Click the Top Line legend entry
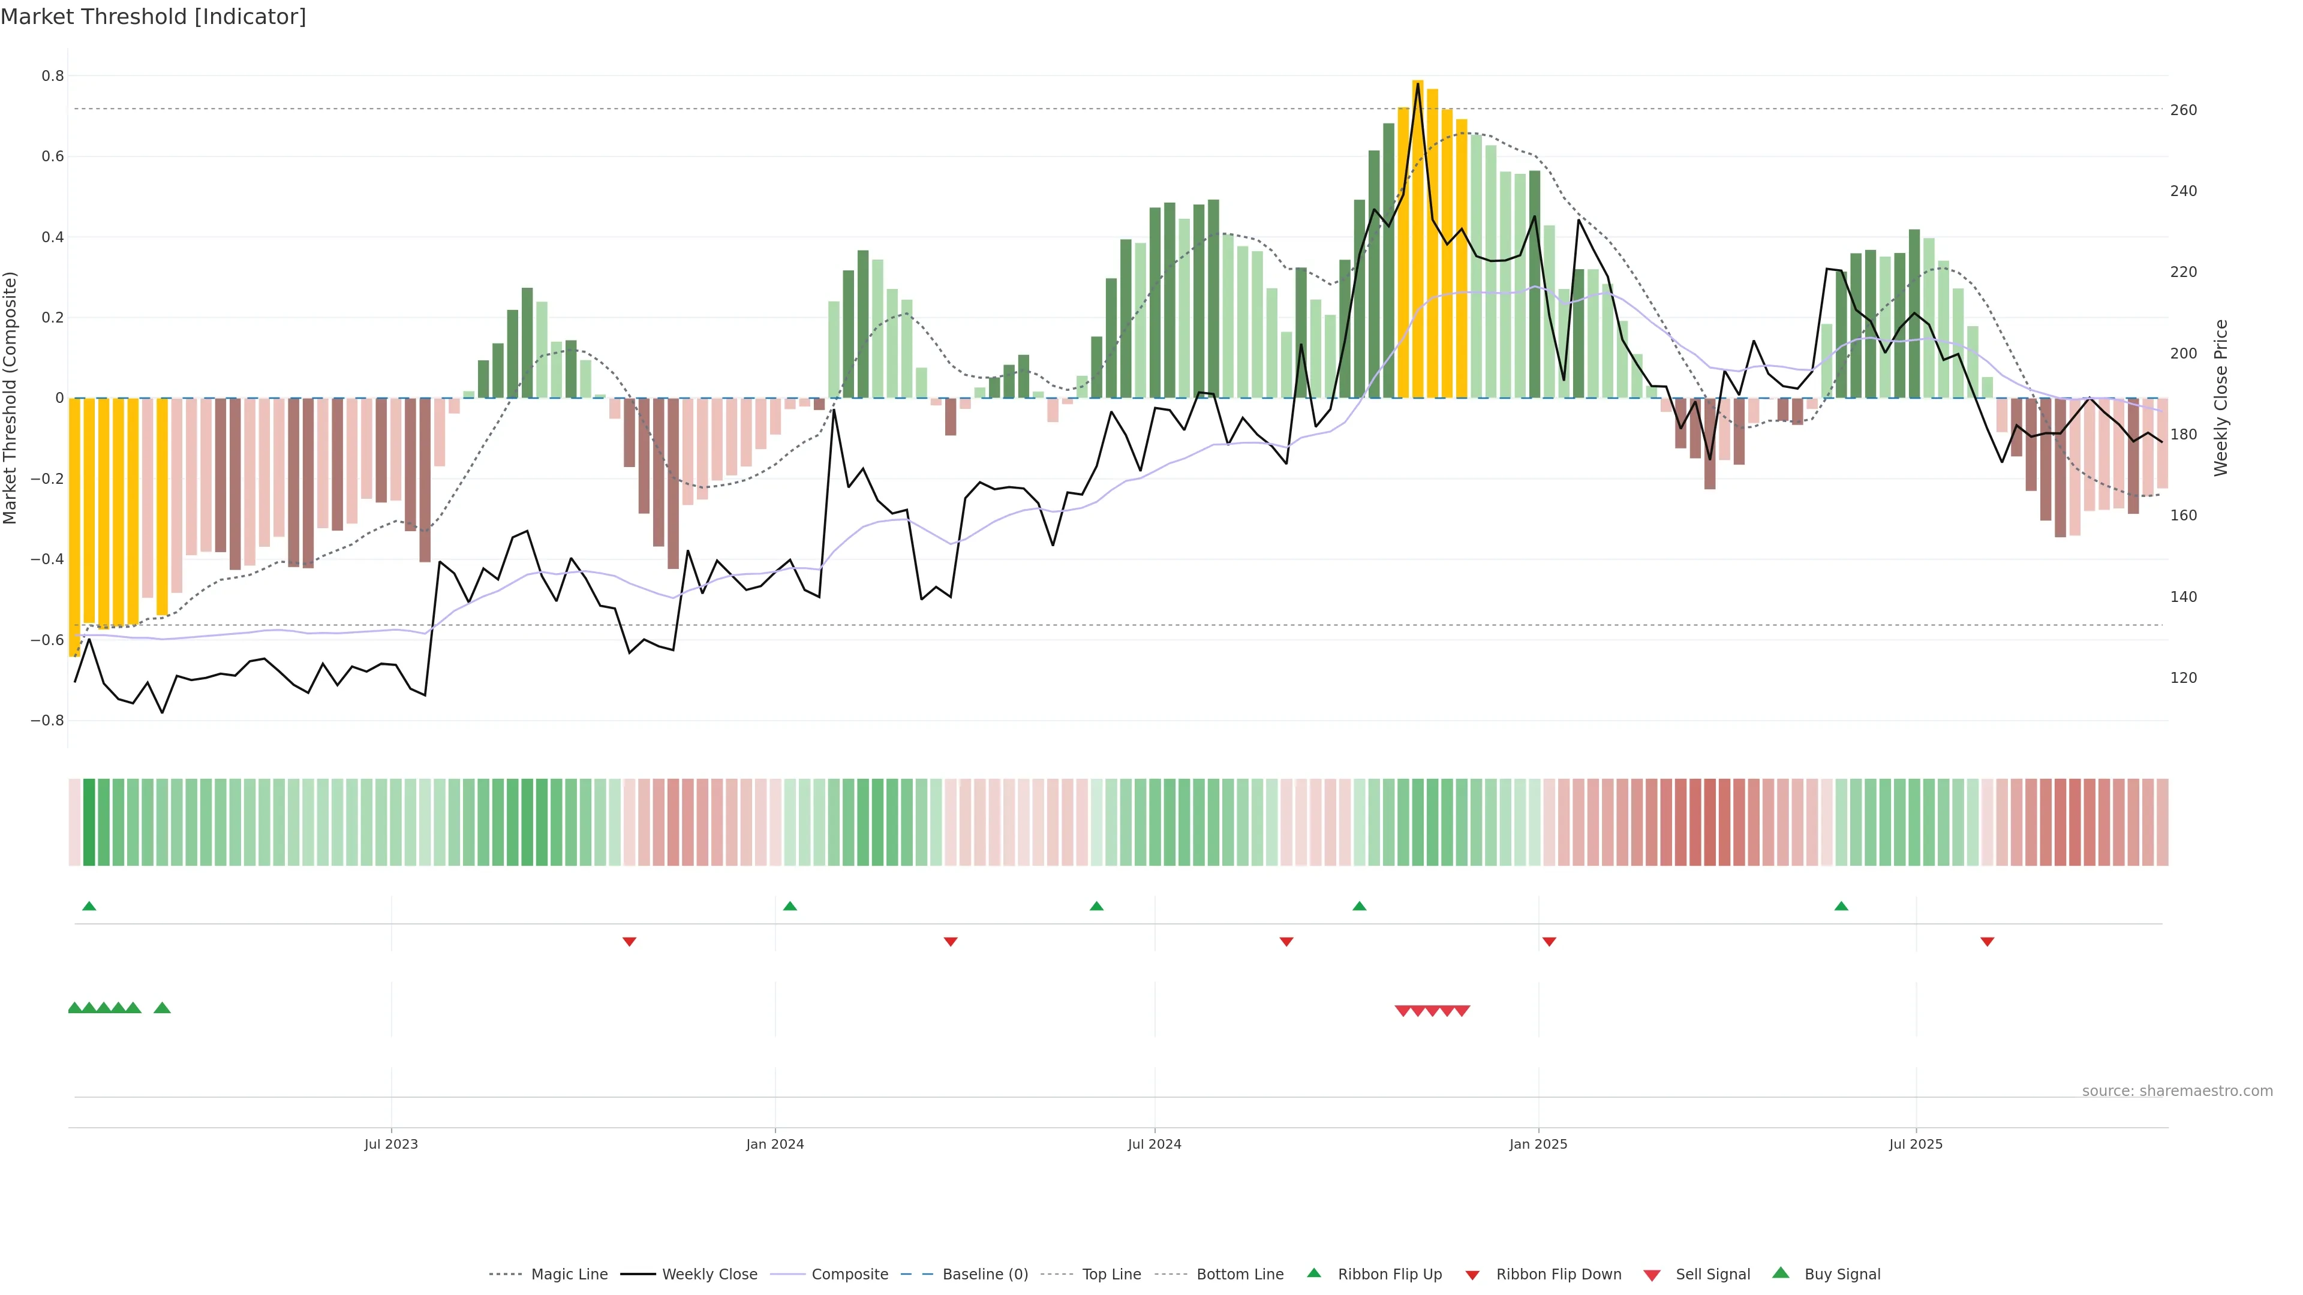Viewport: 2303px width, 1295px height. tap(1111, 1273)
